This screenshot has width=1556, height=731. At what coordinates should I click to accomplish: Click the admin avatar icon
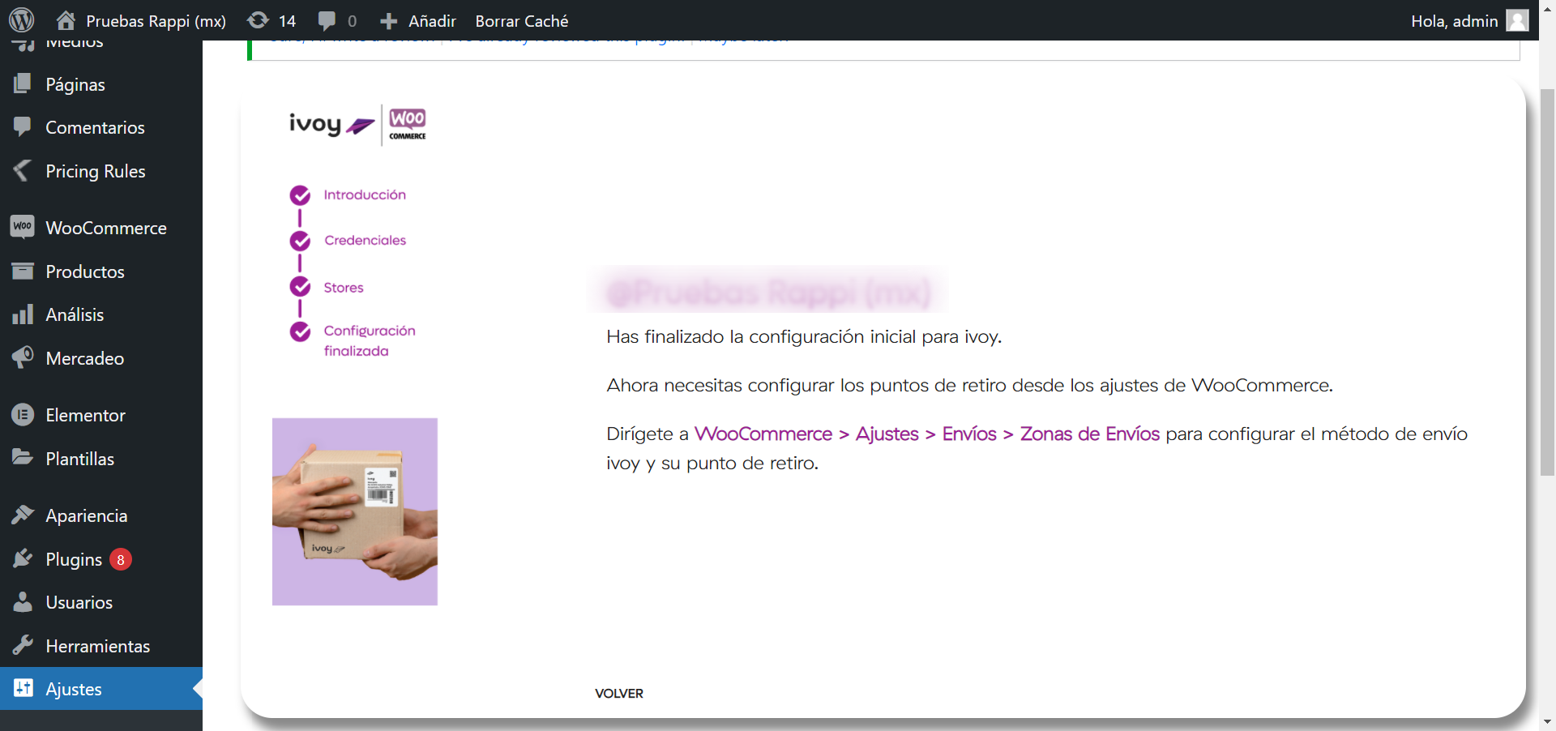pos(1517,20)
